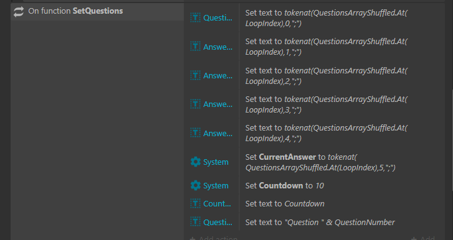Click text icon of the tokenat index 3 action

195,104
